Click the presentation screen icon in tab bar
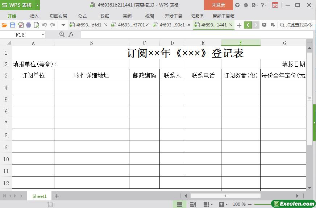This screenshot has width=316, height=208. (264, 25)
